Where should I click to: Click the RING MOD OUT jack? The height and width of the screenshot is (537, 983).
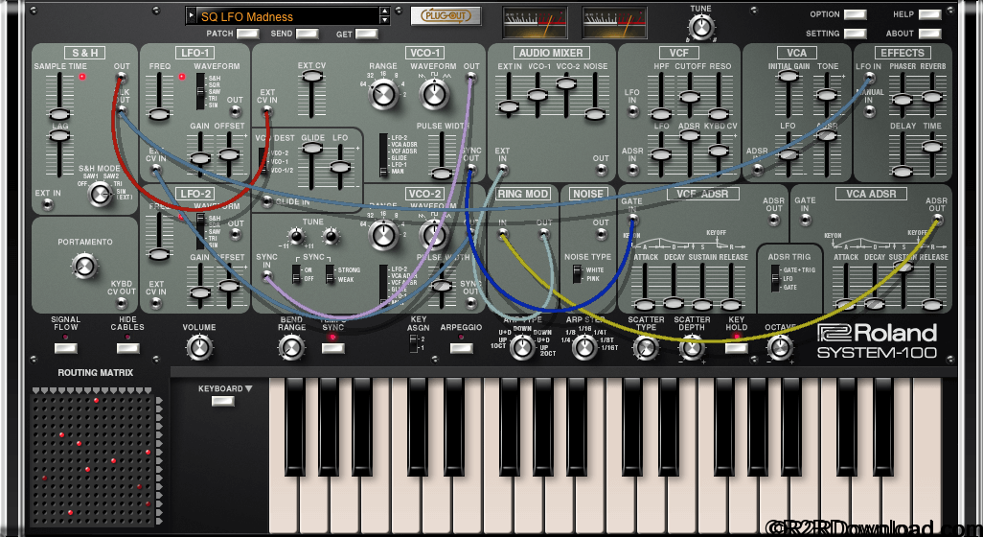coord(544,235)
